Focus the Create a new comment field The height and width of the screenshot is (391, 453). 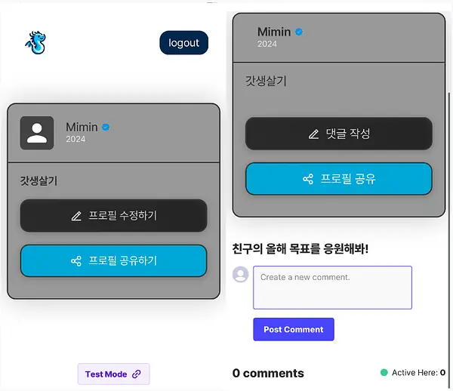tap(332, 288)
